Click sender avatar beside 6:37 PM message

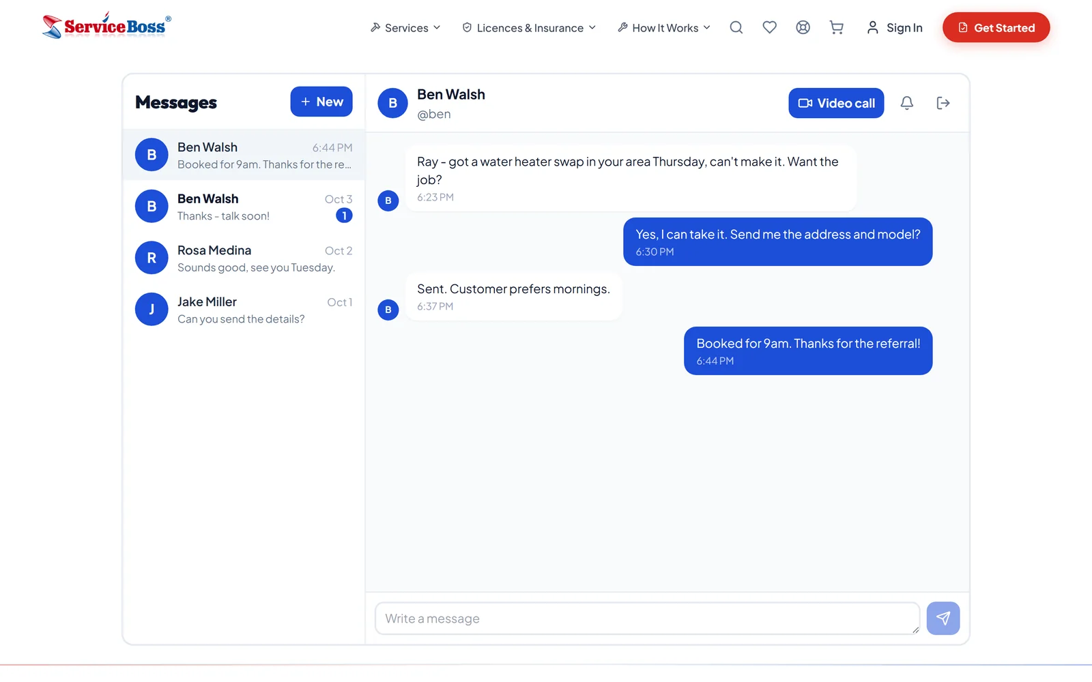(388, 310)
